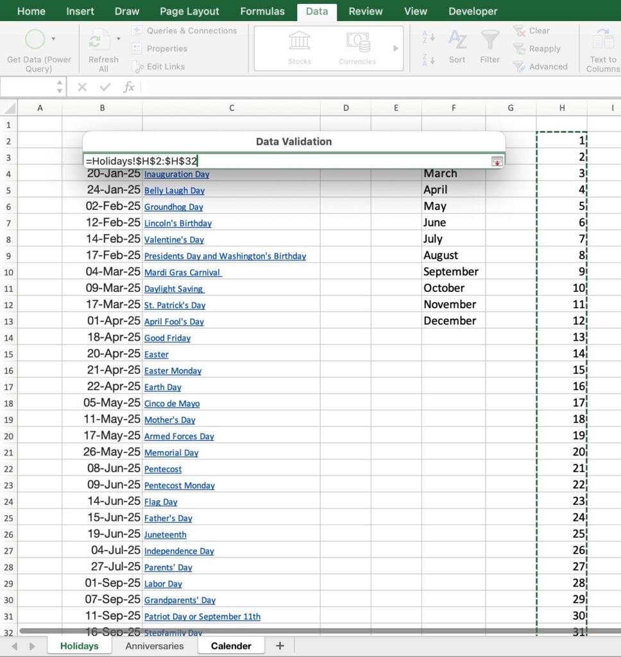
Task: Switch to the Home tab
Action: coord(31,12)
